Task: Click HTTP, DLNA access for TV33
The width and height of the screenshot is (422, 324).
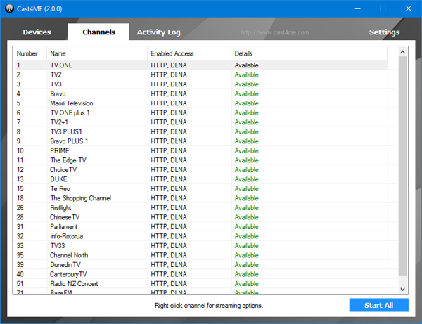Action: tap(169, 245)
